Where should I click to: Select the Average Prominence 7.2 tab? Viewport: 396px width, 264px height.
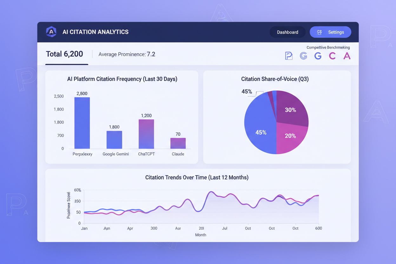pyautogui.click(x=127, y=54)
